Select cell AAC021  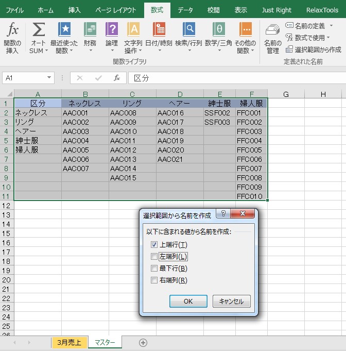click(180, 159)
